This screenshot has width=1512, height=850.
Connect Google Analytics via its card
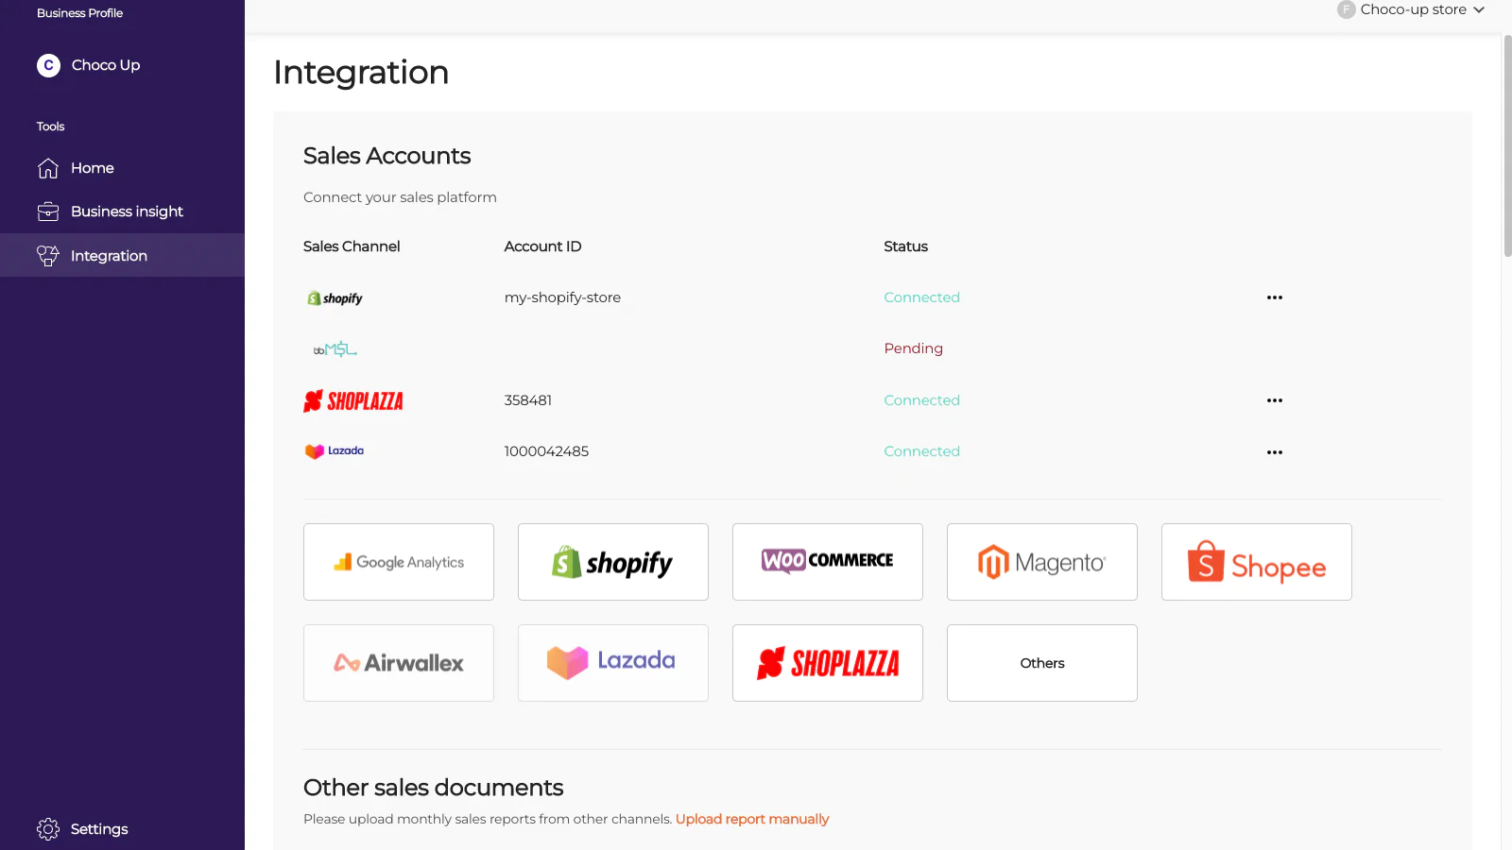[398, 561]
